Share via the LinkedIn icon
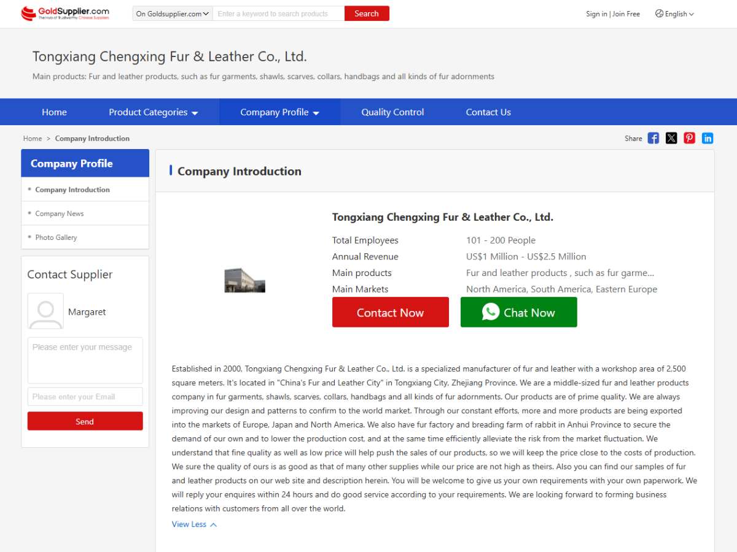 [x=708, y=138]
